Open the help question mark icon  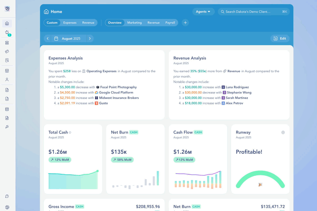coord(7,196)
